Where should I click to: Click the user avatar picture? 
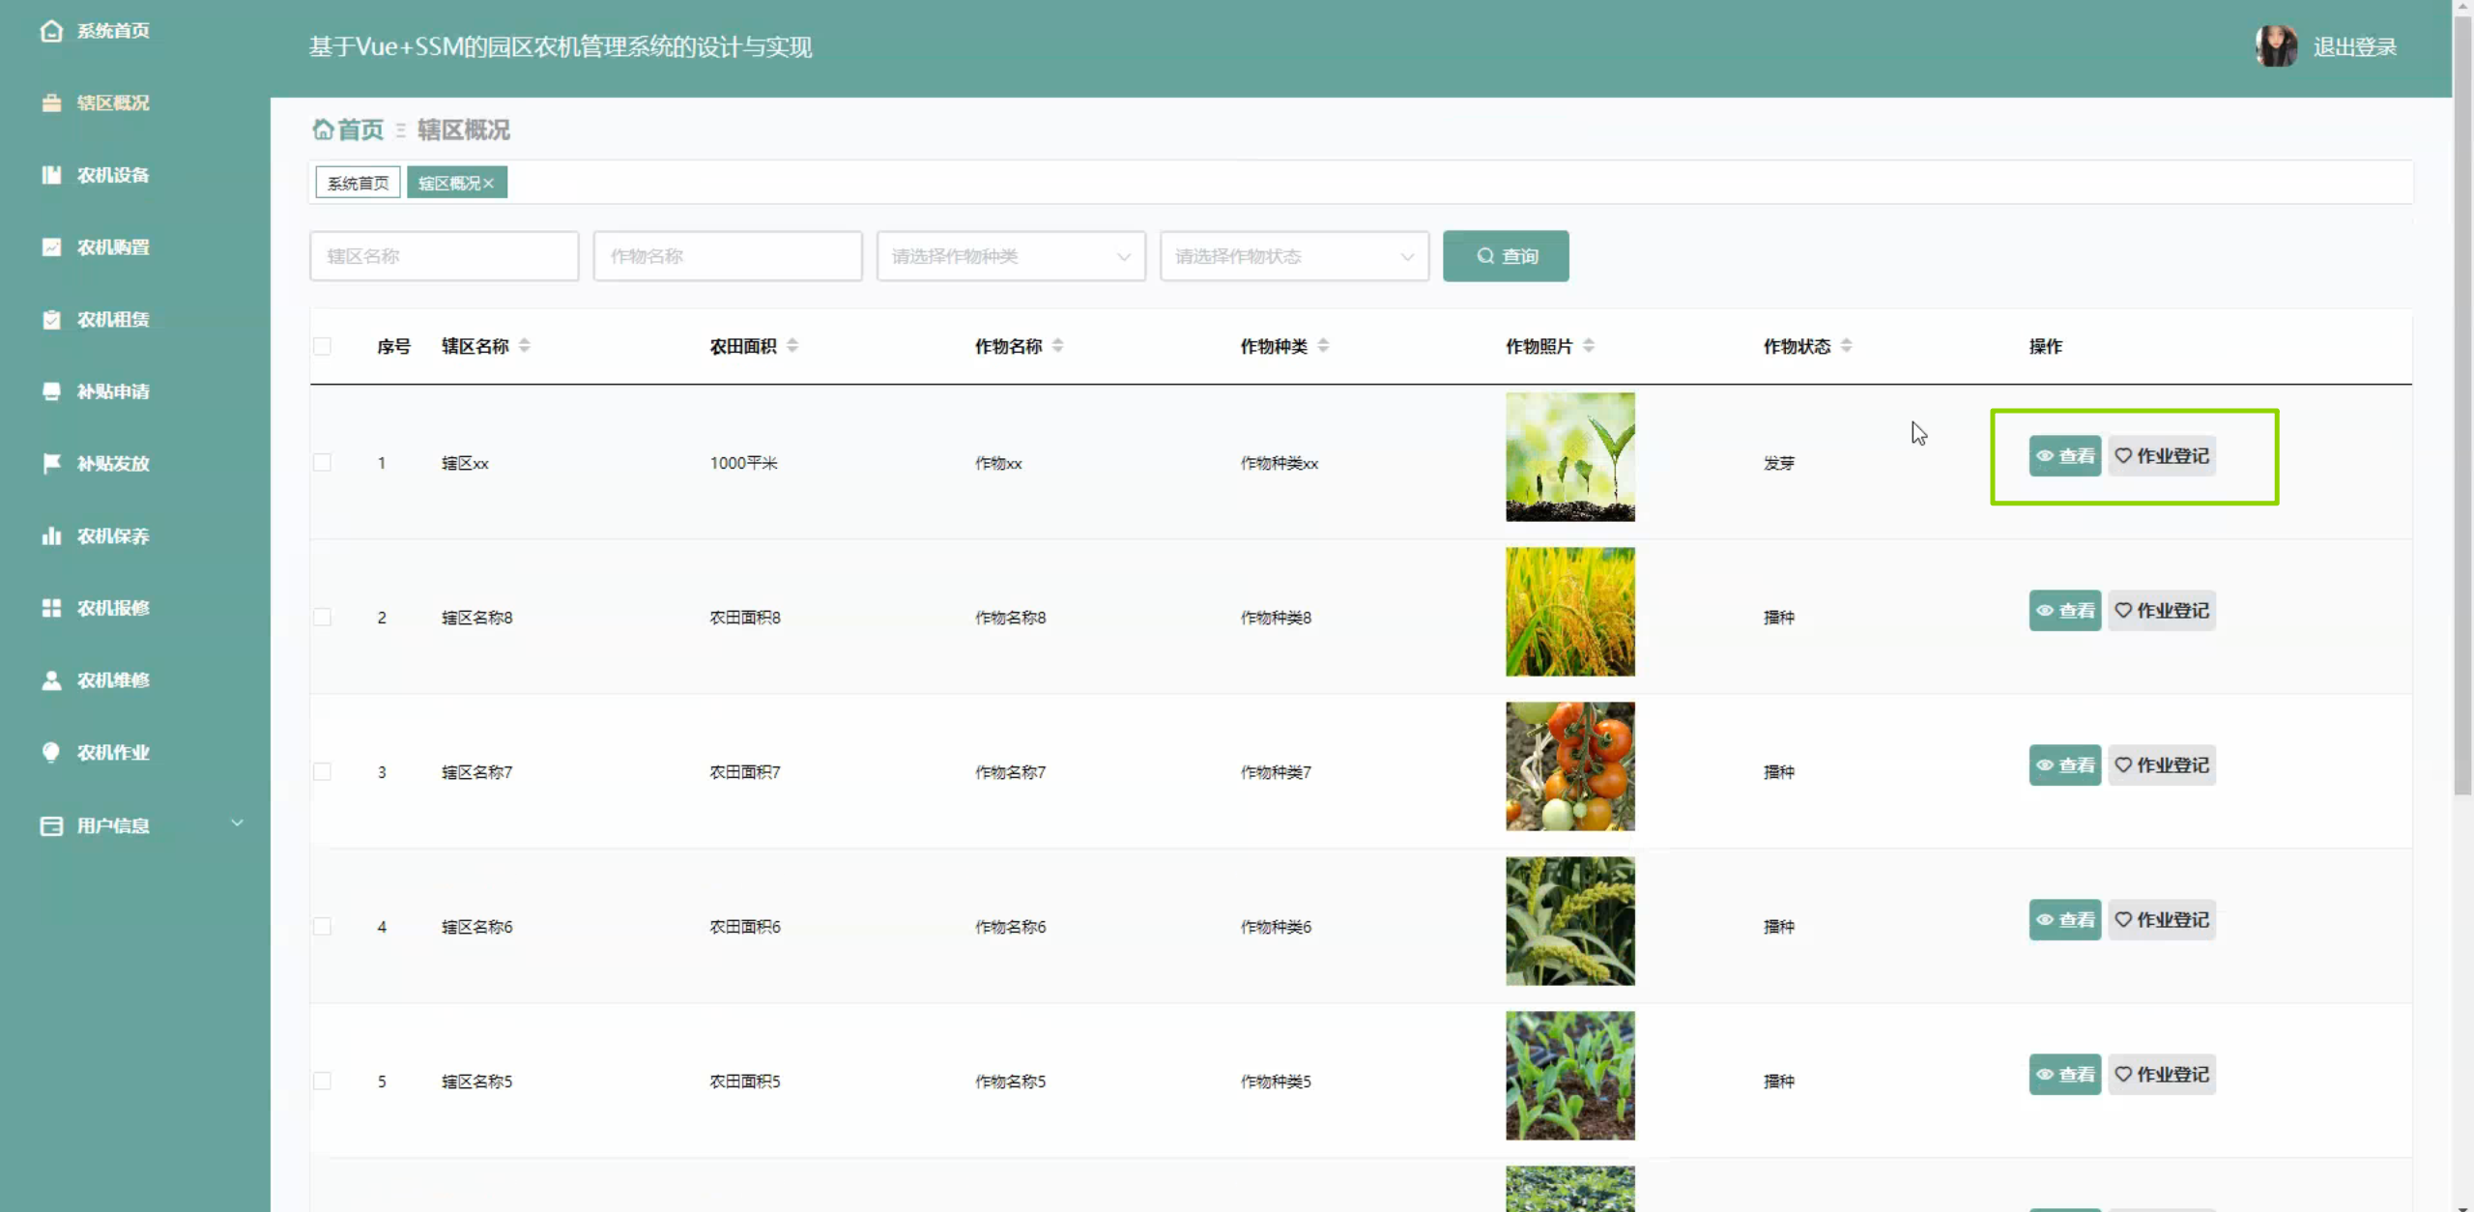(2276, 46)
